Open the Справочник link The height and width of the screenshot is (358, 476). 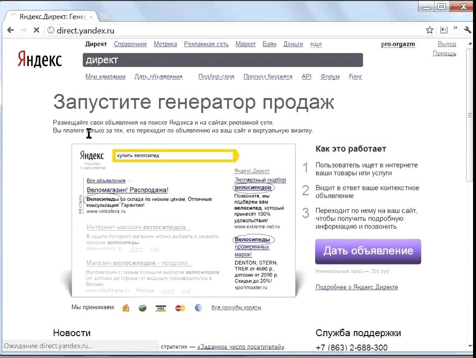tap(130, 44)
